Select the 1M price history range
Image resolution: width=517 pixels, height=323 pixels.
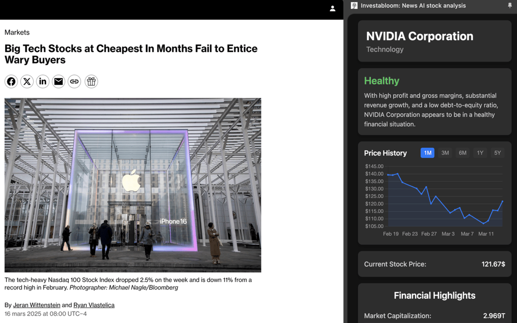tap(428, 153)
